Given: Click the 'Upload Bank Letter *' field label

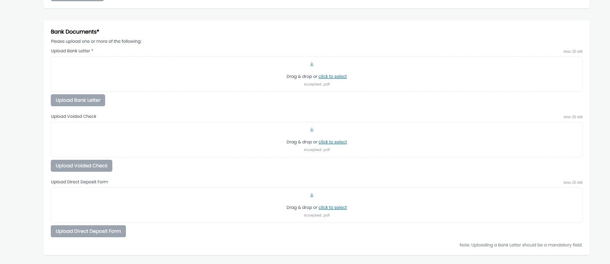Looking at the screenshot, I should [x=72, y=51].
